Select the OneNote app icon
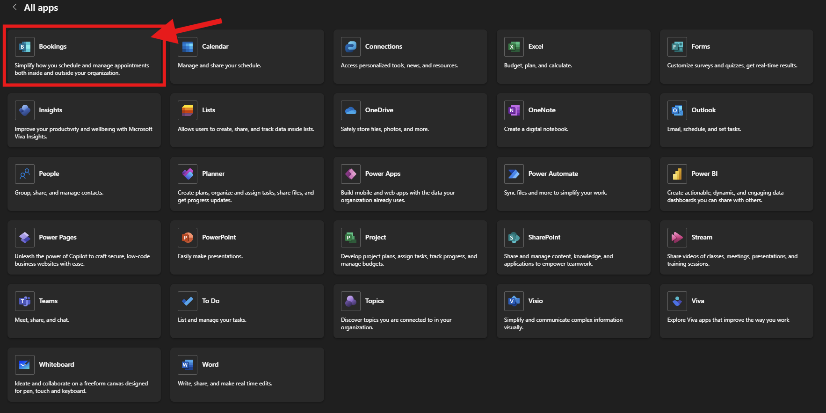The image size is (826, 413). point(514,110)
